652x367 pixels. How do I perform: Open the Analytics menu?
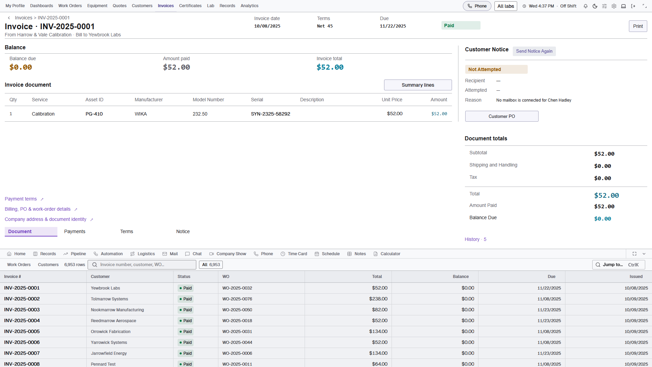click(250, 6)
